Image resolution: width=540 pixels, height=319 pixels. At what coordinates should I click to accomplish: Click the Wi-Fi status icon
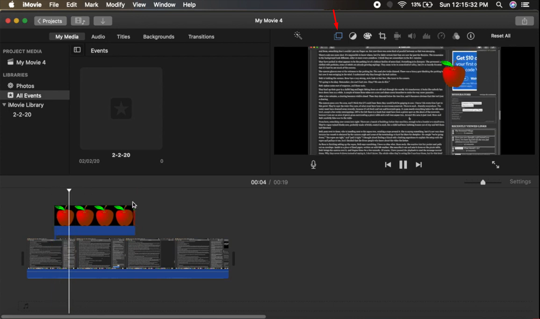click(x=402, y=5)
